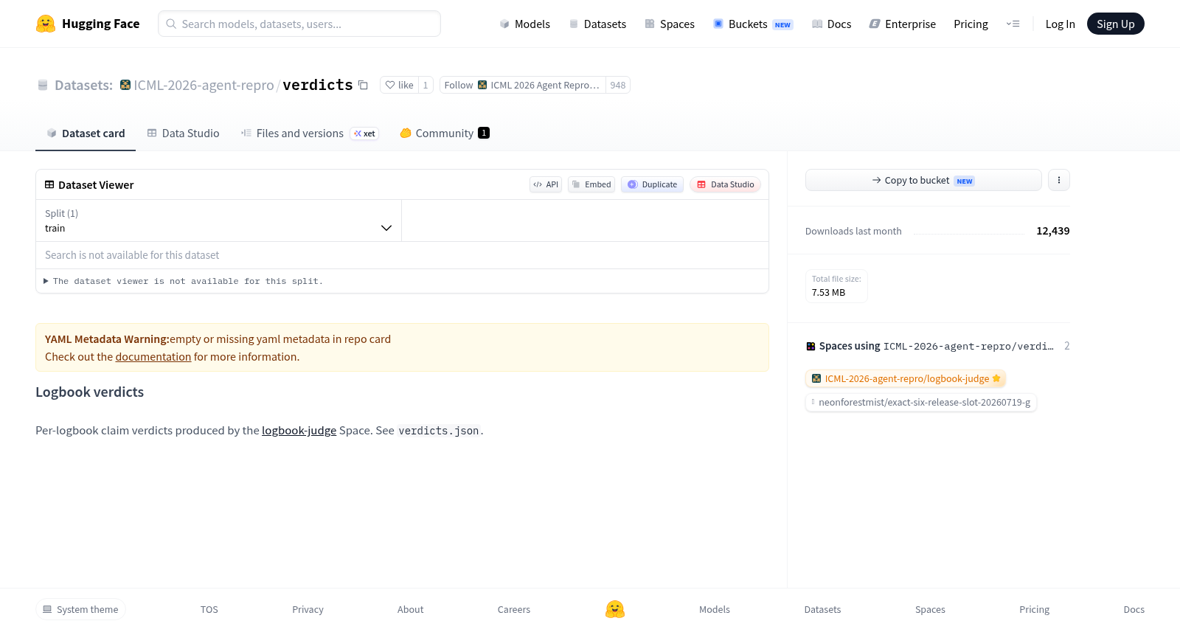Click the Datasets: breadcrumb label
The image size is (1180, 635).
point(83,85)
